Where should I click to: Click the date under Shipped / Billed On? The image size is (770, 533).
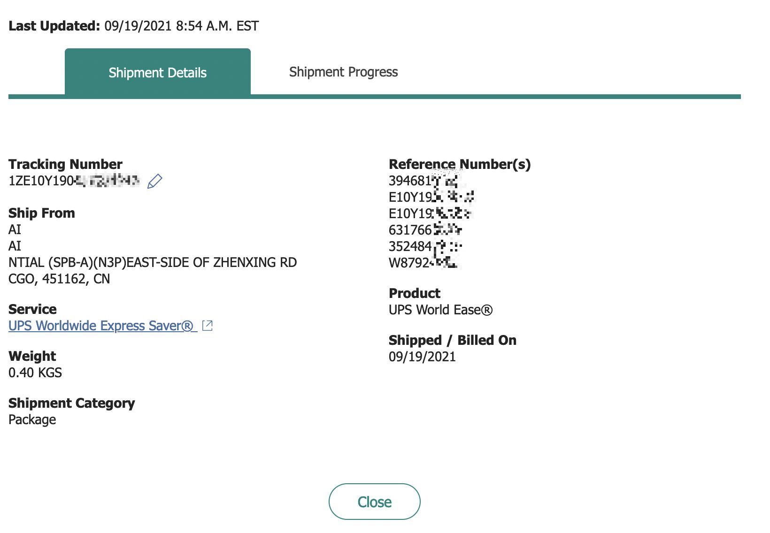tap(422, 357)
